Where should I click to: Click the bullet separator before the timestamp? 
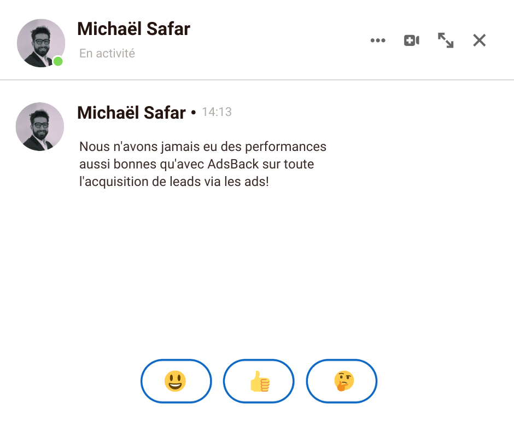pos(194,113)
